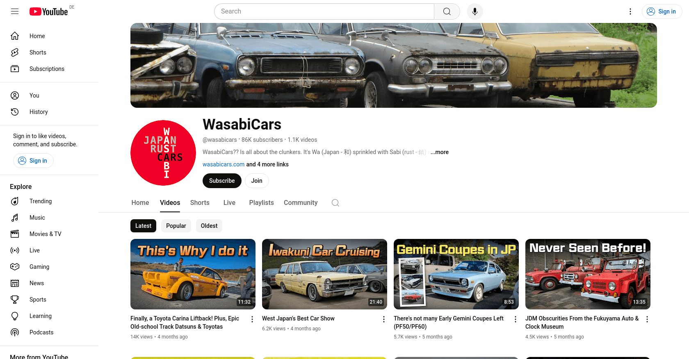Start voice search with microphone icon
Screen dimensions: 689x359
click(x=475, y=11)
